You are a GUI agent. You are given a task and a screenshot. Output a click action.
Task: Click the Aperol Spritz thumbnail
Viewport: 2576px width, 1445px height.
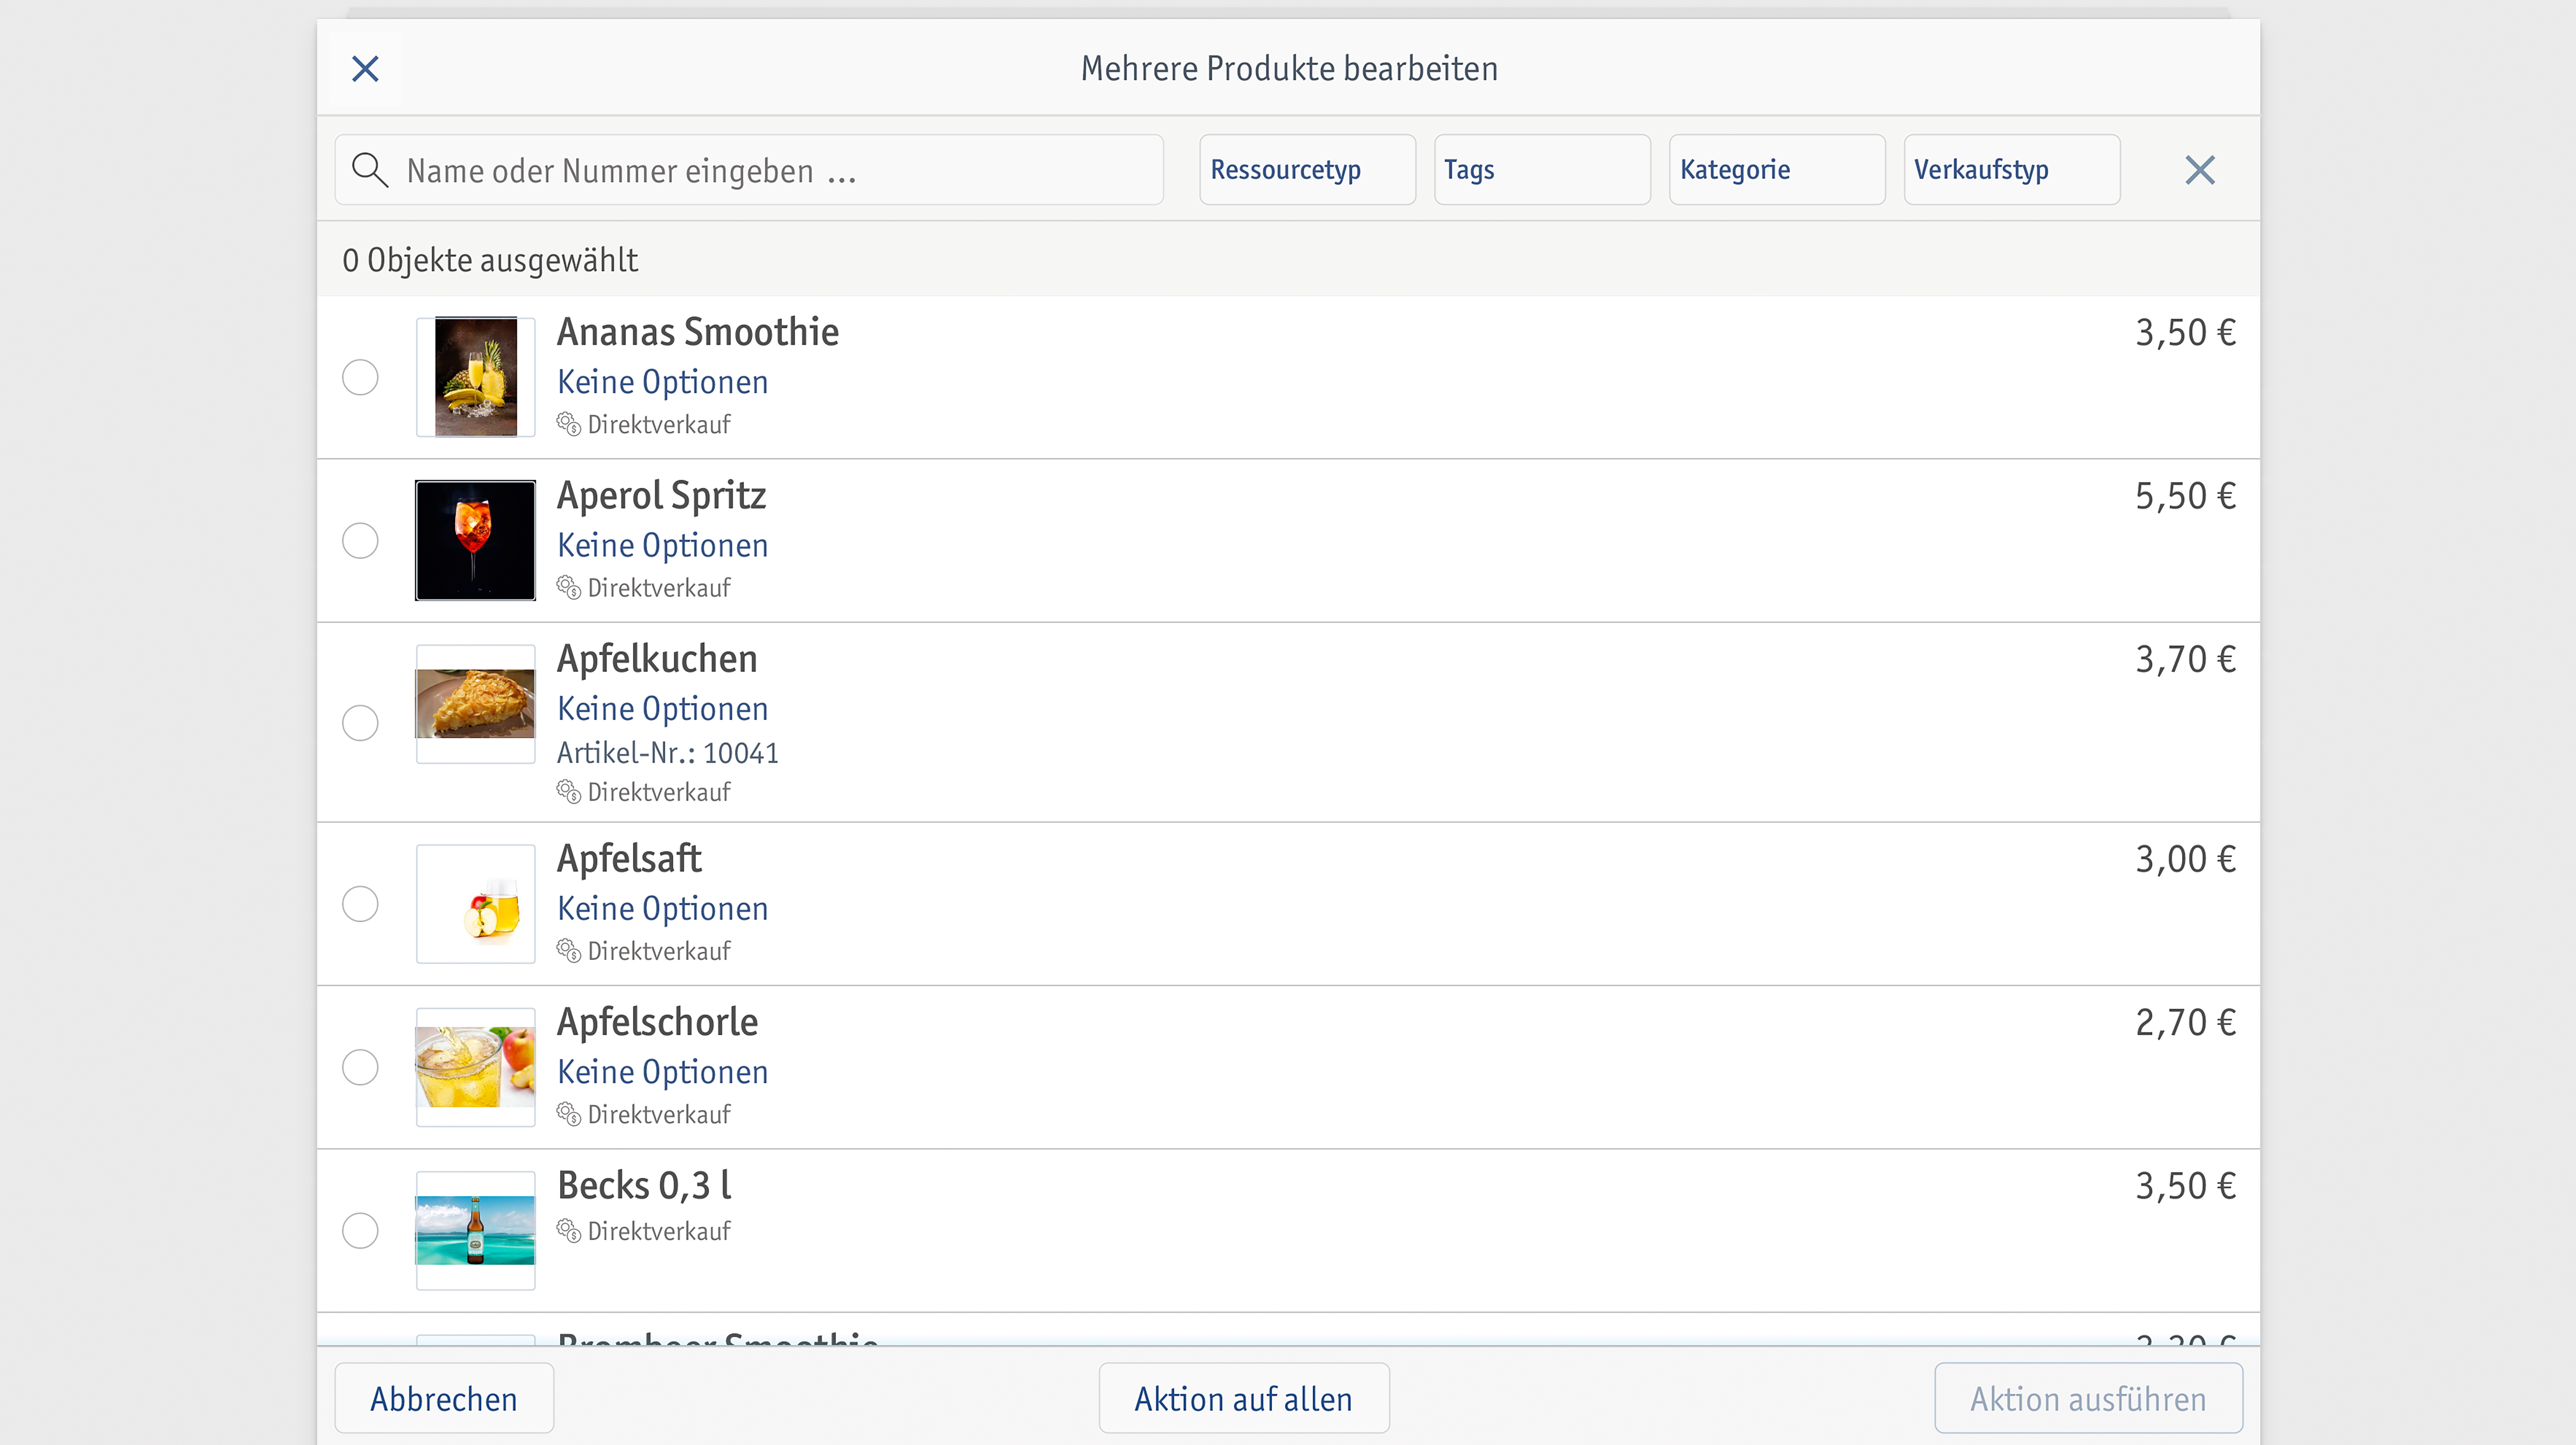pos(476,541)
